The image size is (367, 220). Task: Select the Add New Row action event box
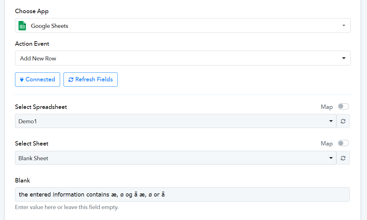[183, 58]
